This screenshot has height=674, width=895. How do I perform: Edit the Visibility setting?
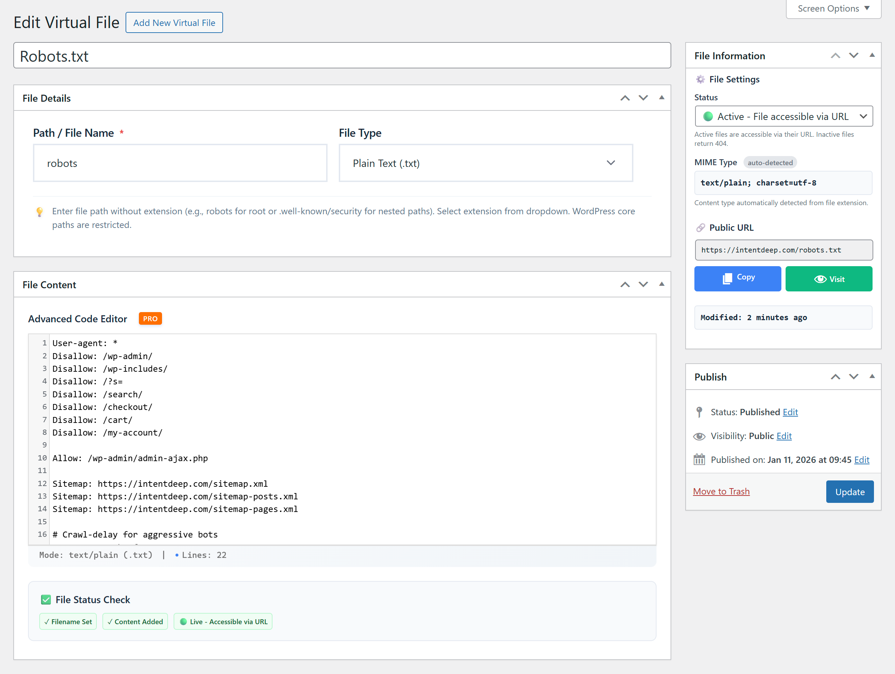[784, 436]
